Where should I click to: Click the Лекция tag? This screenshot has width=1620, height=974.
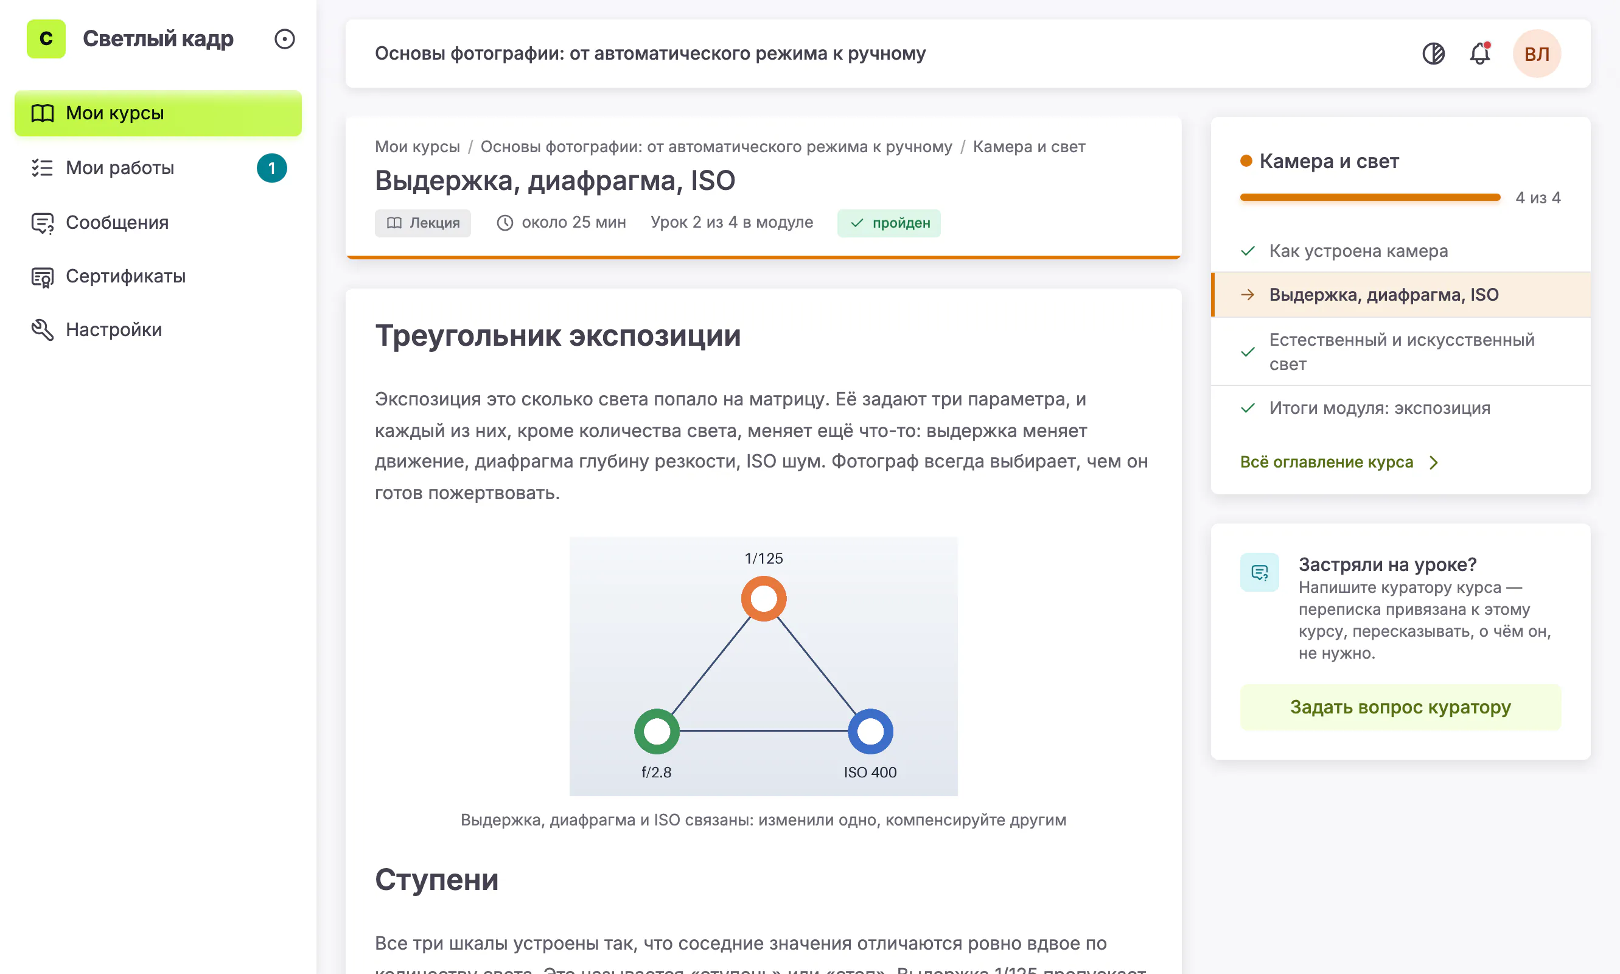click(422, 223)
